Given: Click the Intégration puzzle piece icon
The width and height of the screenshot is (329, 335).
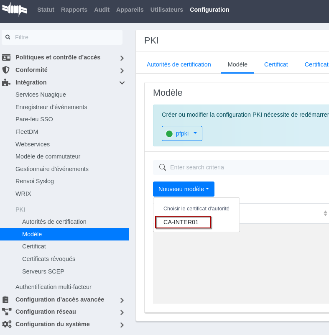Looking at the screenshot, I should coord(6,82).
